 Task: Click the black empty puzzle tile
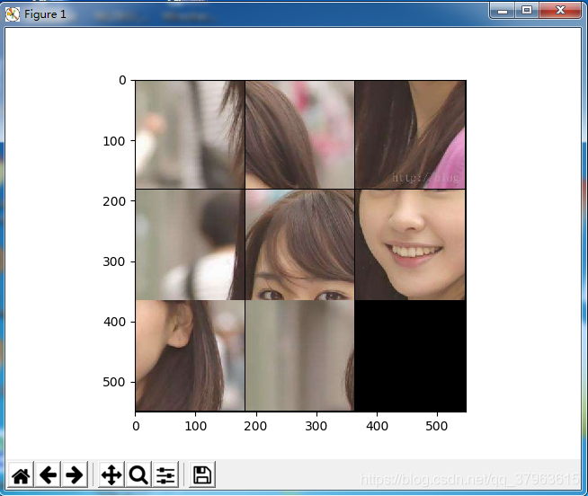click(x=410, y=356)
